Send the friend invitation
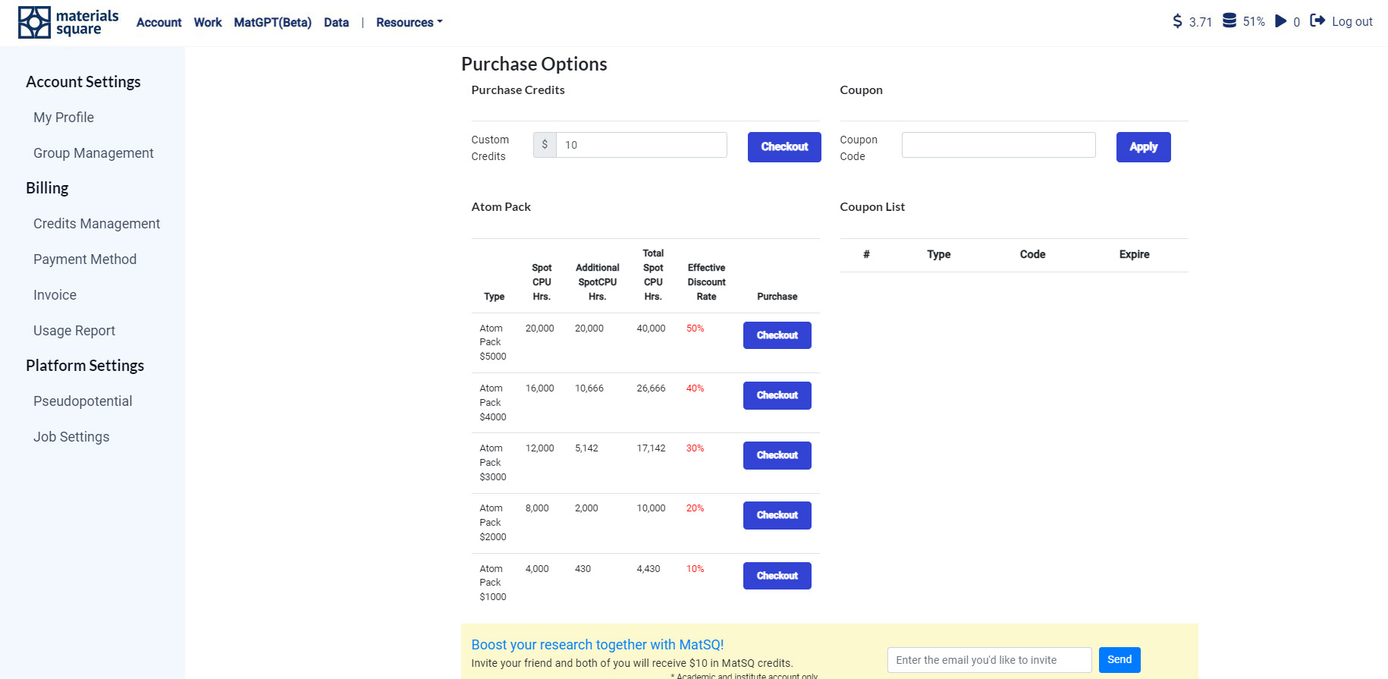This screenshot has width=1388, height=679. coord(1119,660)
